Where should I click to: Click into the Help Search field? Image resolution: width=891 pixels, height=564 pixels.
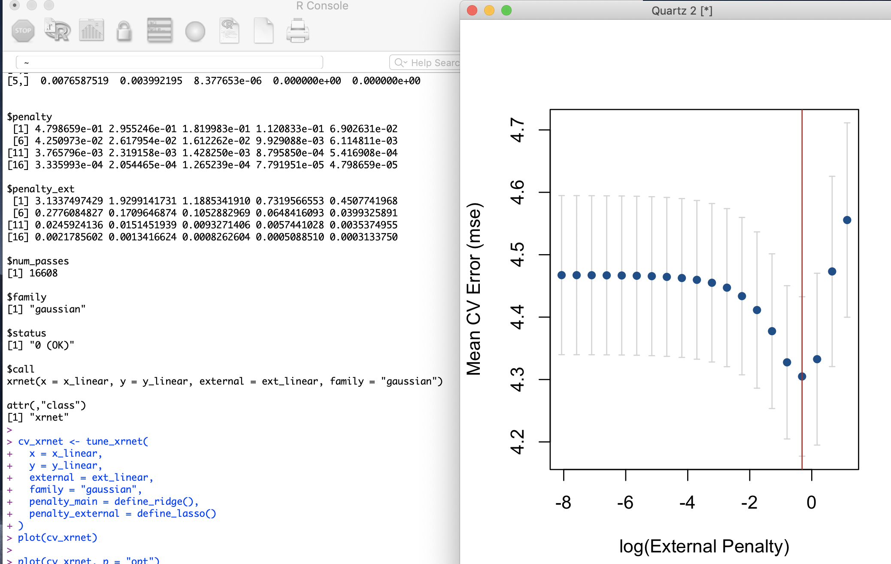tap(434, 63)
